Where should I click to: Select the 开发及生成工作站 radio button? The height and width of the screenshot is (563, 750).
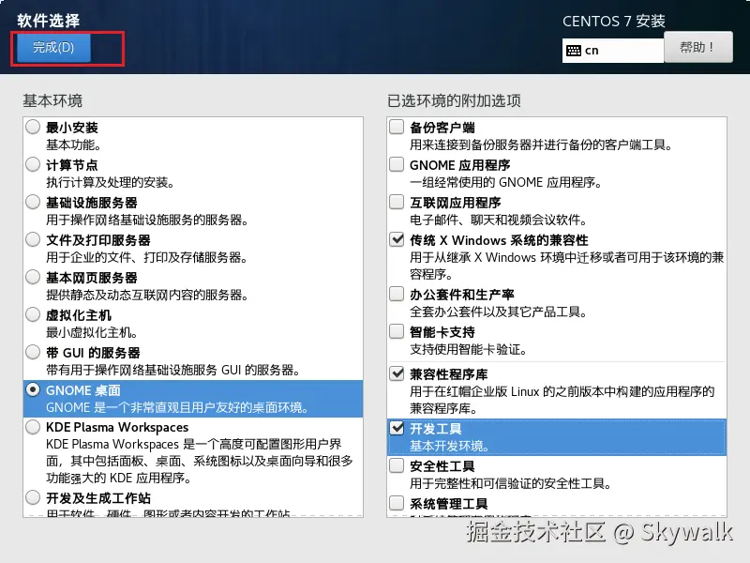coord(33,497)
